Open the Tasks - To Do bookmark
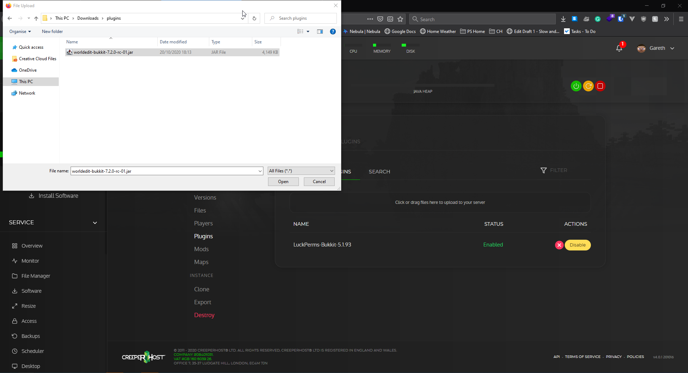Screen dimensions: 688x373 (580, 32)
